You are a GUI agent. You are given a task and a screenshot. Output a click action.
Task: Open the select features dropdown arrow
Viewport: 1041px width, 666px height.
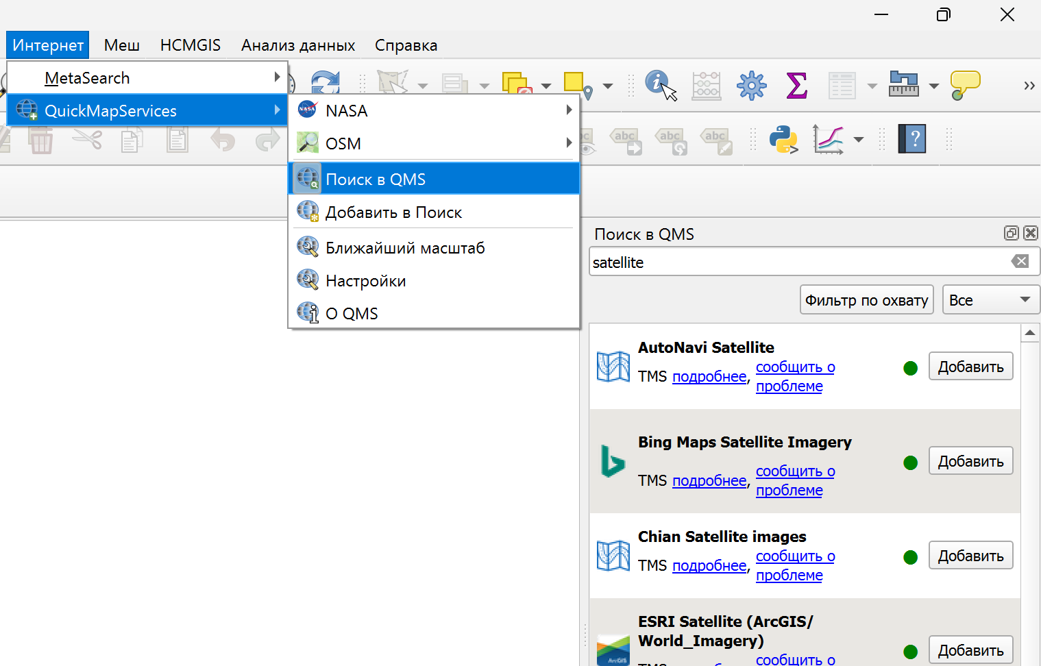pyautogui.click(x=423, y=86)
